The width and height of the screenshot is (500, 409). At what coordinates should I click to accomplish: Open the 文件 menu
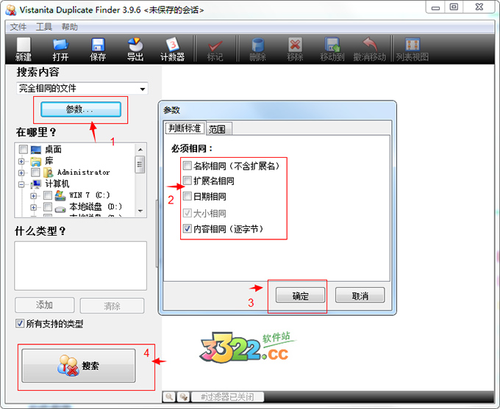pyautogui.click(x=18, y=26)
